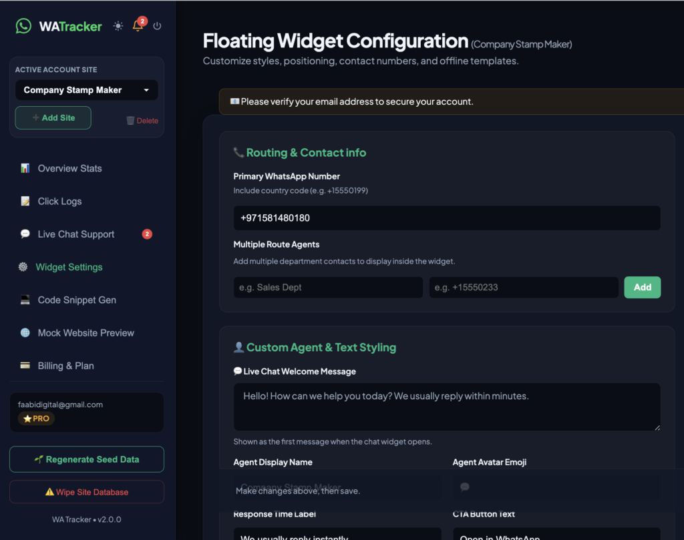Click the Widget Settings gear icon

point(23,267)
